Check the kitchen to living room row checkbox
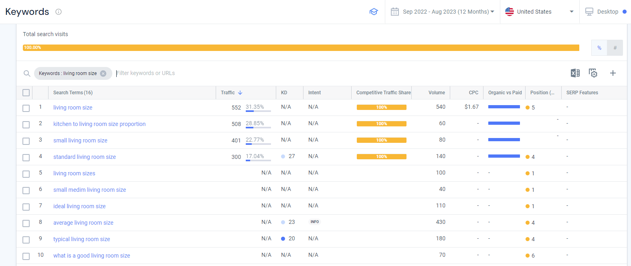This screenshot has width=631, height=266. click(x=26, y=125)
